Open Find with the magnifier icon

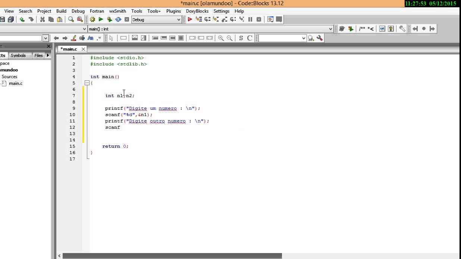[71, 19]
